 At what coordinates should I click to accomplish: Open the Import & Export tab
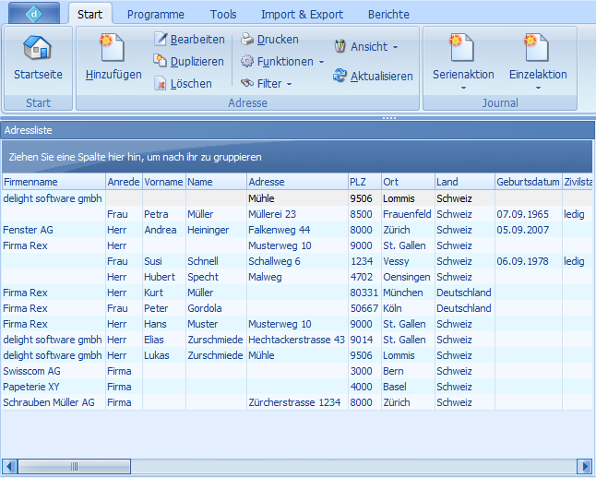[x=302, y=15]
